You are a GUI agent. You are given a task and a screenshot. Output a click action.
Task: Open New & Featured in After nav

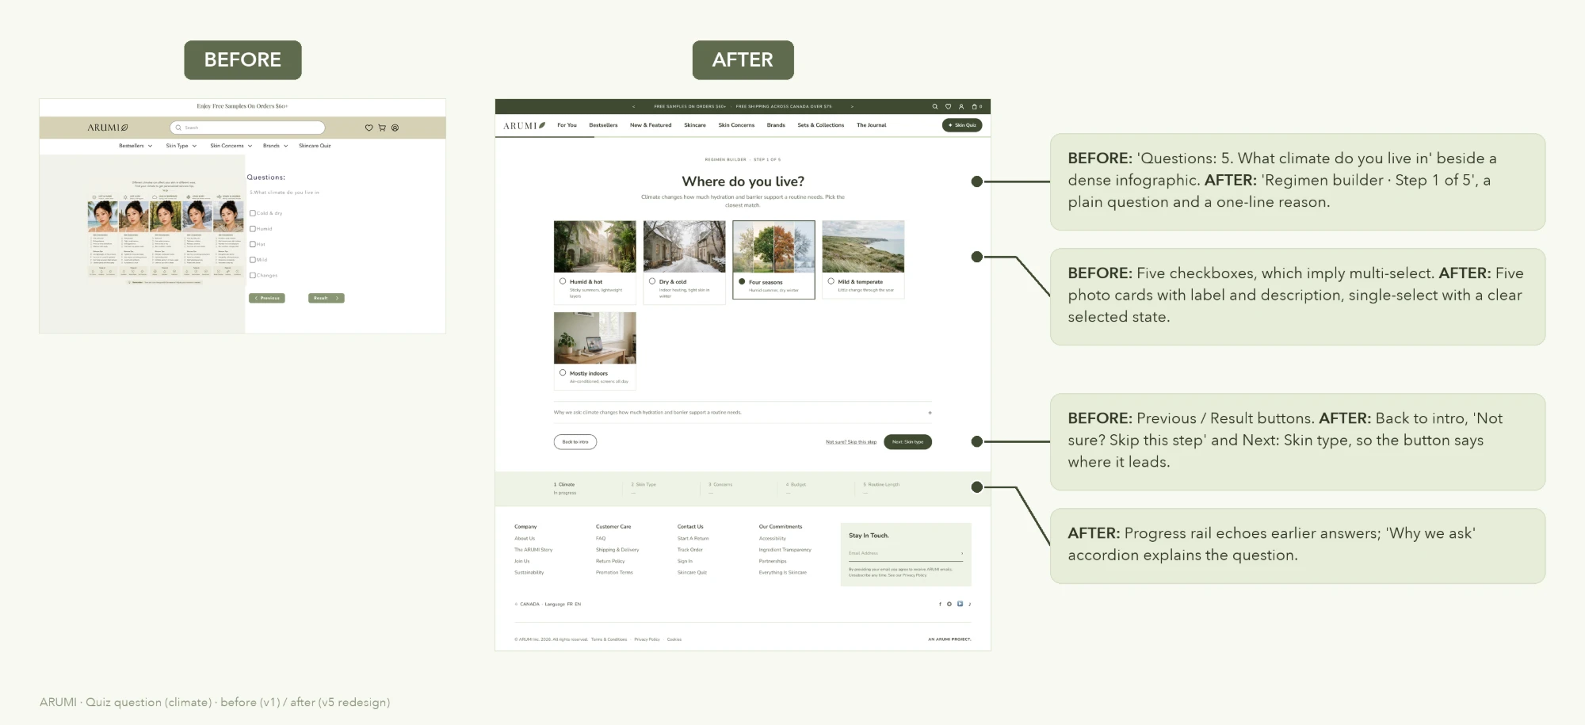[651, 125]
